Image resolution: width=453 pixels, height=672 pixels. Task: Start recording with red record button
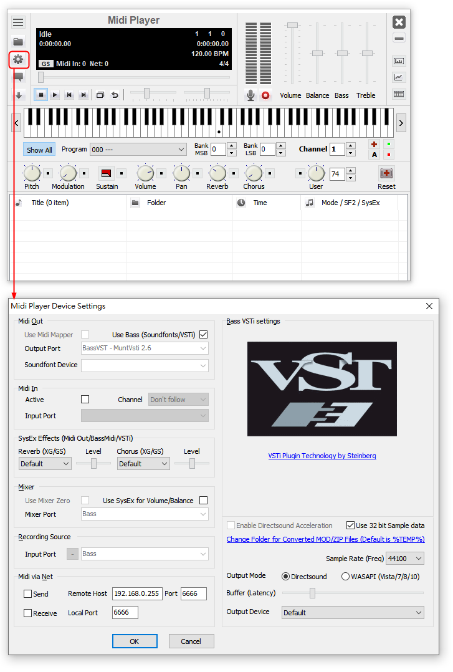(265, 95)
